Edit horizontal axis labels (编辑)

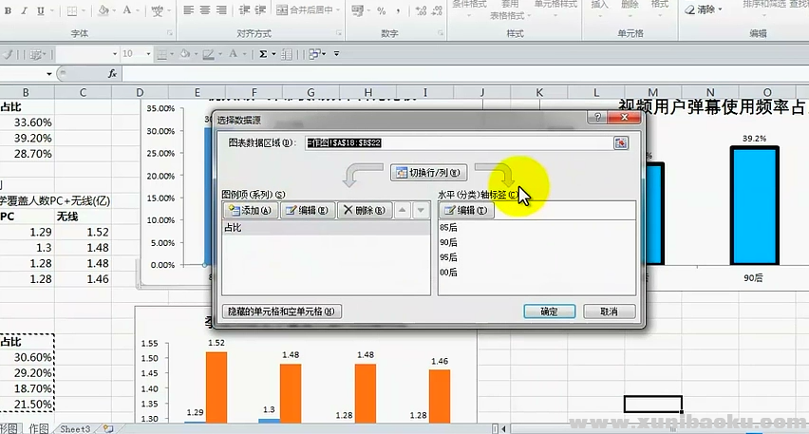pyautogui.click(x=466, y=211)
